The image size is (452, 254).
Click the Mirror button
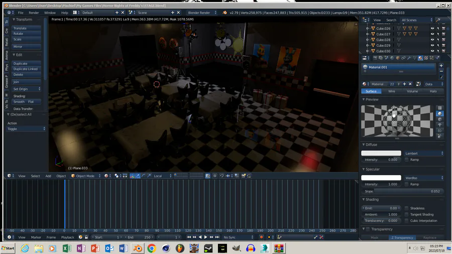tap(27, 46)
